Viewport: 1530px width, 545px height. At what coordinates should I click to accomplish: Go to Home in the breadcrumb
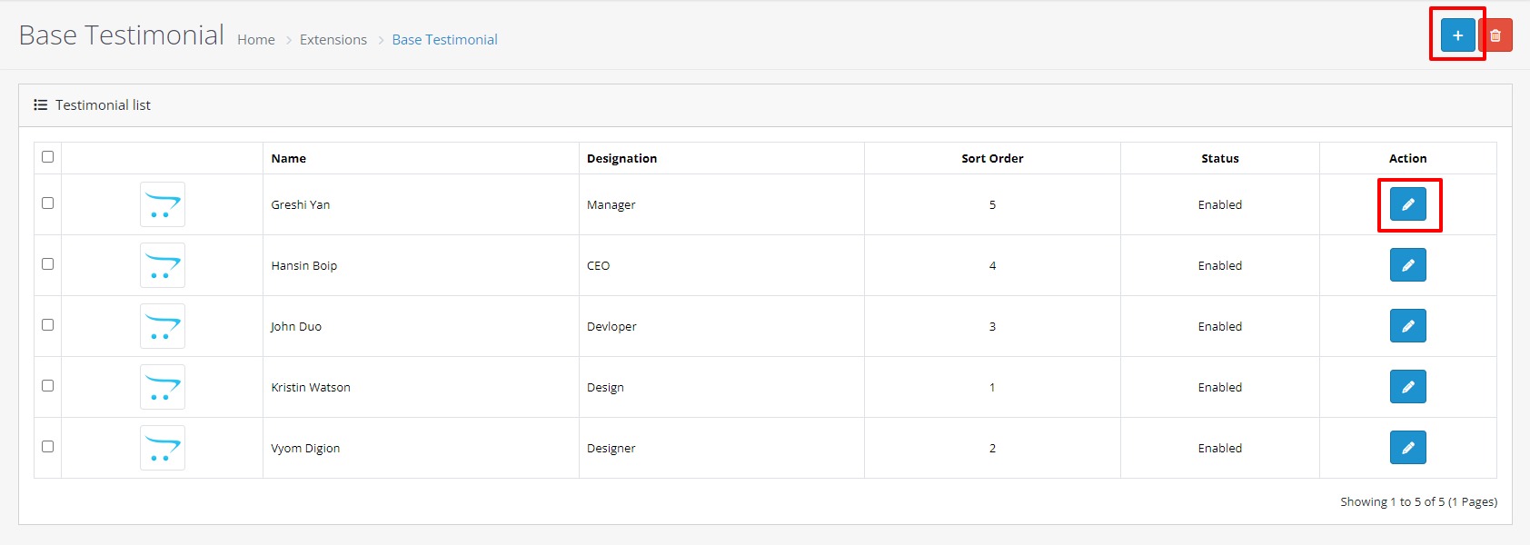[256, 40]
